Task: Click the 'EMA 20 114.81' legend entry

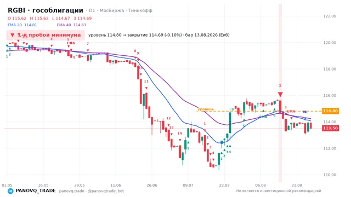Action: coord(22,25)
